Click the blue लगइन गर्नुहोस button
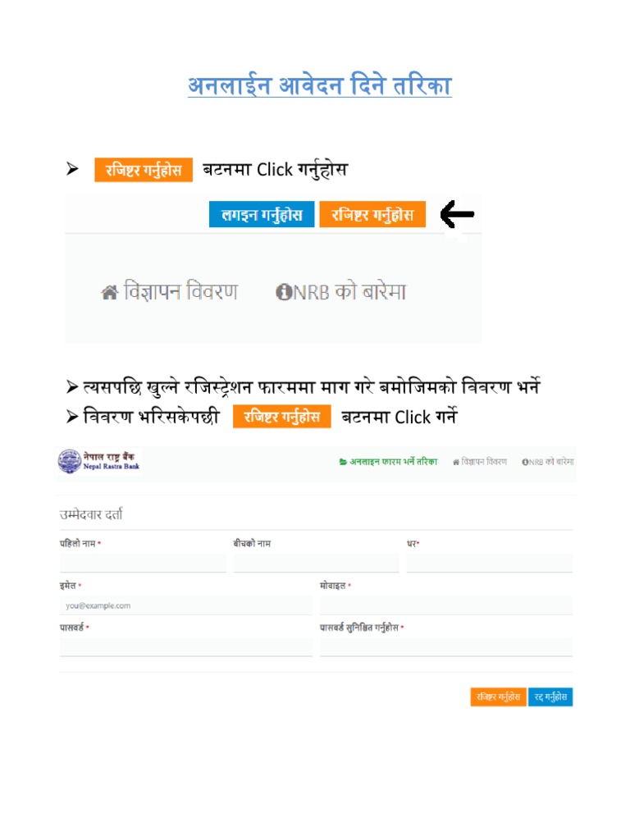The height and width of the screenshot is (840, 630). point(262,215)
